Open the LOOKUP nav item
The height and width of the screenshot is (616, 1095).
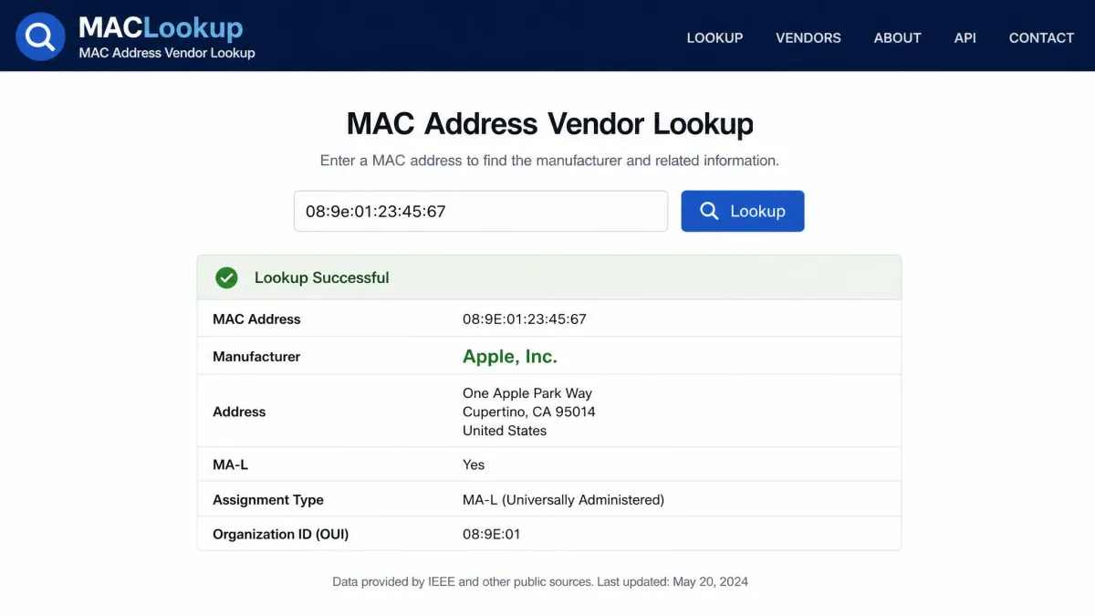coord(714,37)
